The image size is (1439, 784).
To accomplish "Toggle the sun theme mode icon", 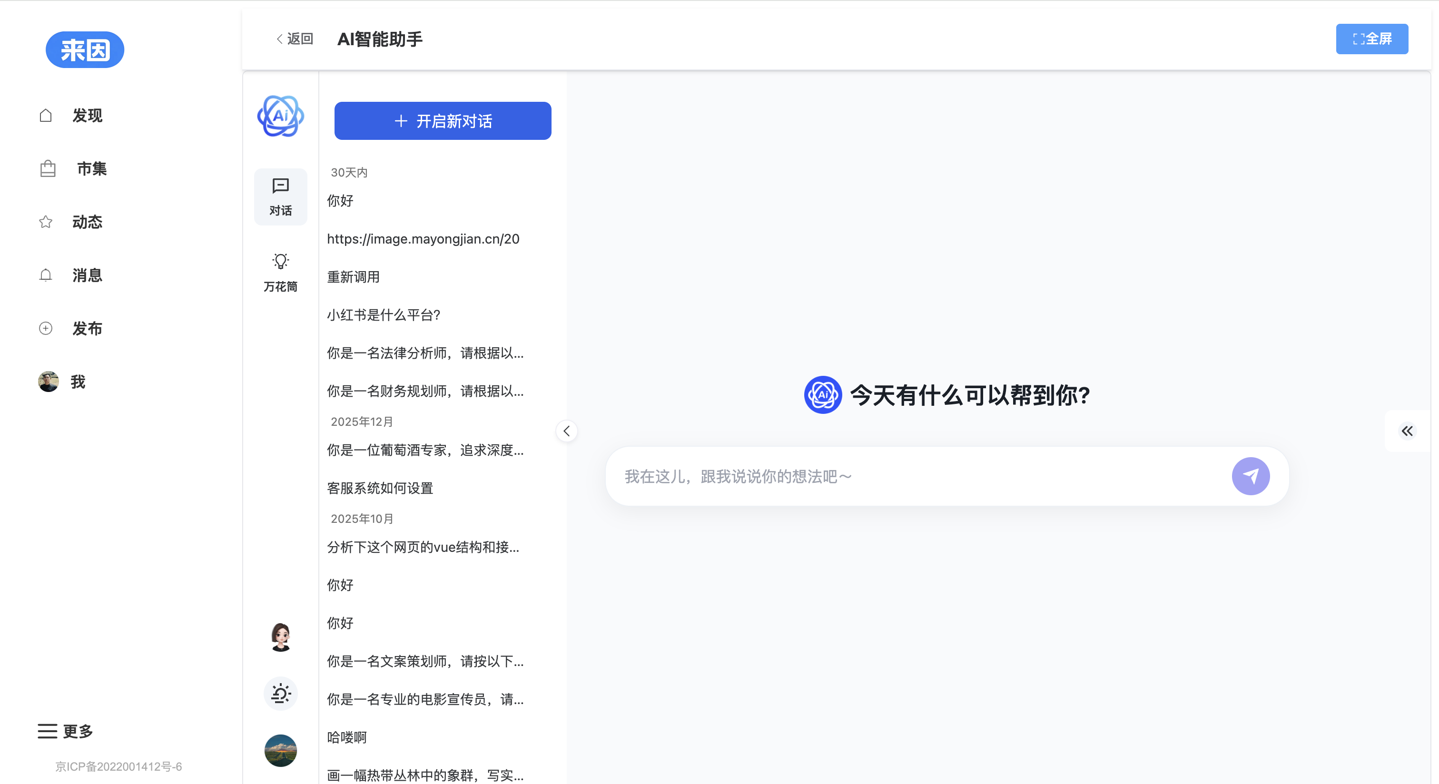I will coord(280,694).
